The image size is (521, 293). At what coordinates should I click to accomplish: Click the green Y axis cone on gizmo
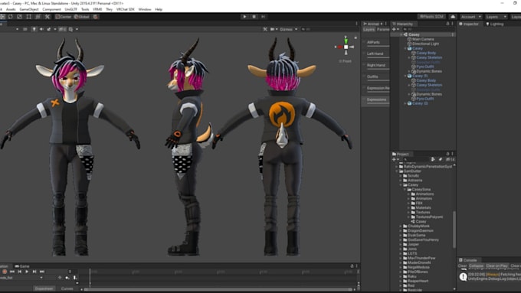point(346,41)
